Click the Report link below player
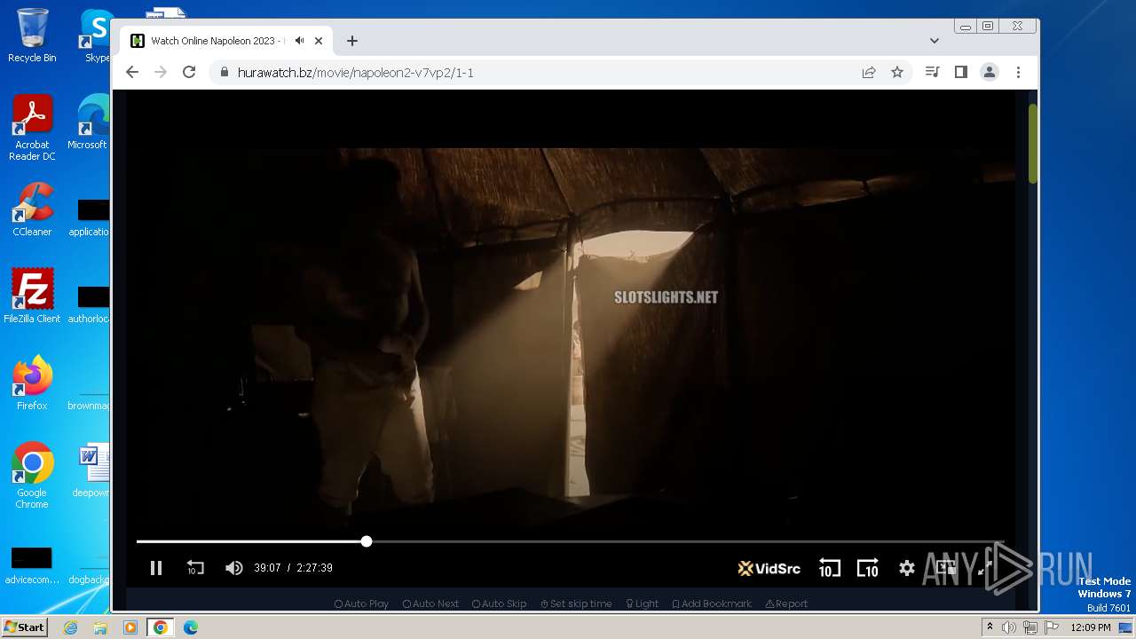The height and width of the screenshot is (639, 1136). (x=786, y=603)
